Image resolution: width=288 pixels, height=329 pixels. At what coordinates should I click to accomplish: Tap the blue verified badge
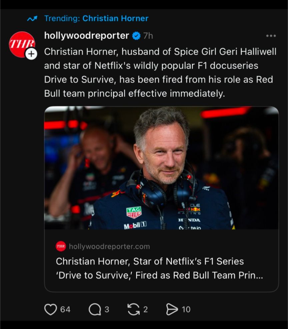click(x=136, y=36)
